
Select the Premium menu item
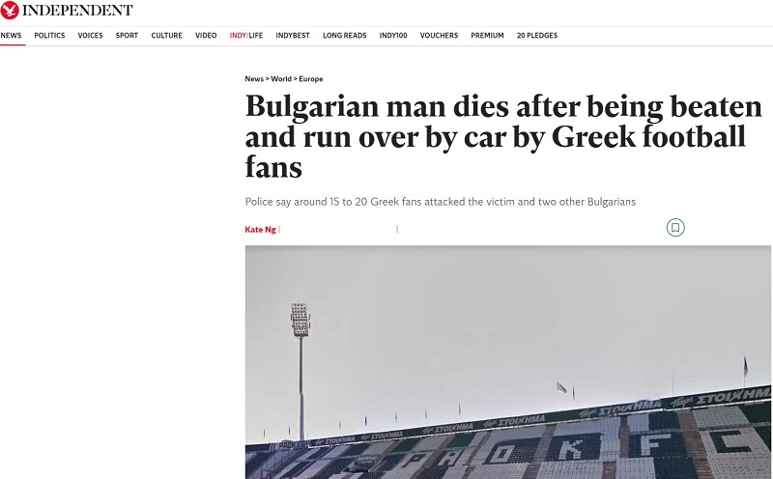[487, 36]
